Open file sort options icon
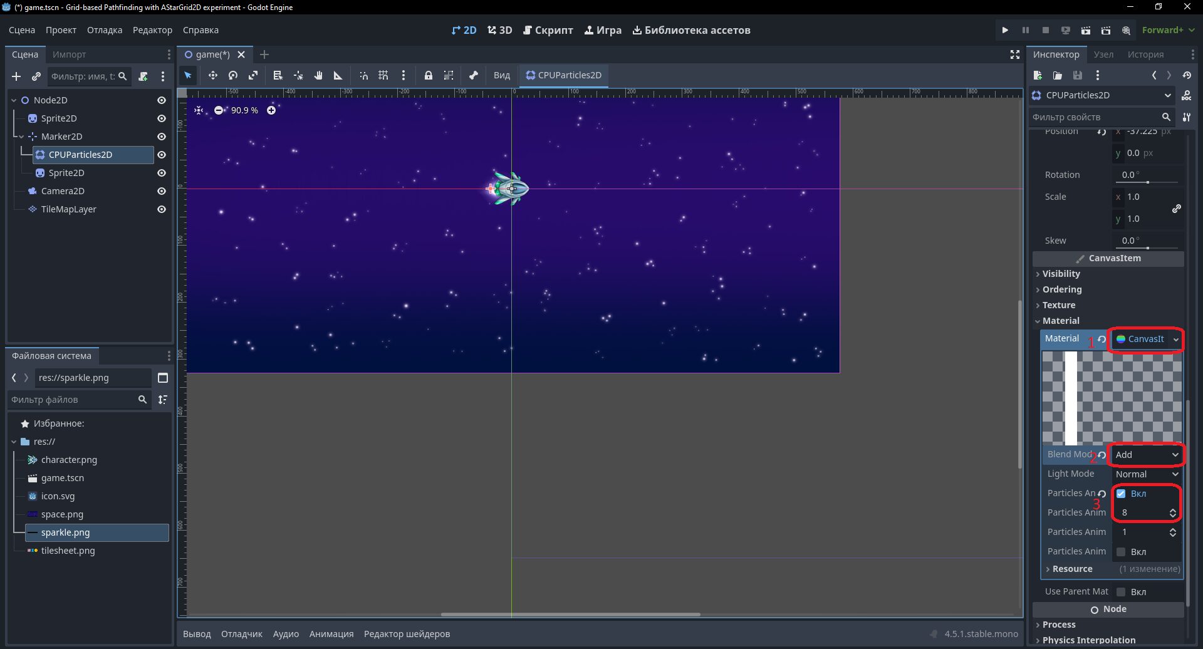Viewport: 1203px width, 649px height. 163,400
